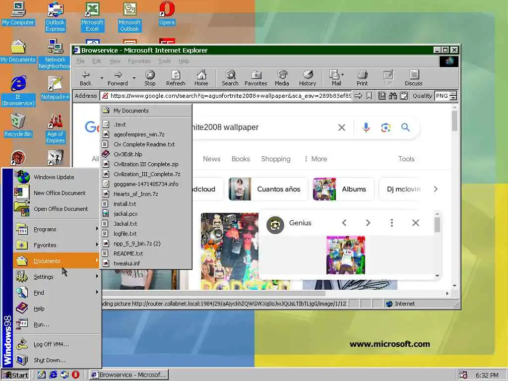508x381 pixels.
Task: Open the History toolbar panel
Action: tap(308, 78)
